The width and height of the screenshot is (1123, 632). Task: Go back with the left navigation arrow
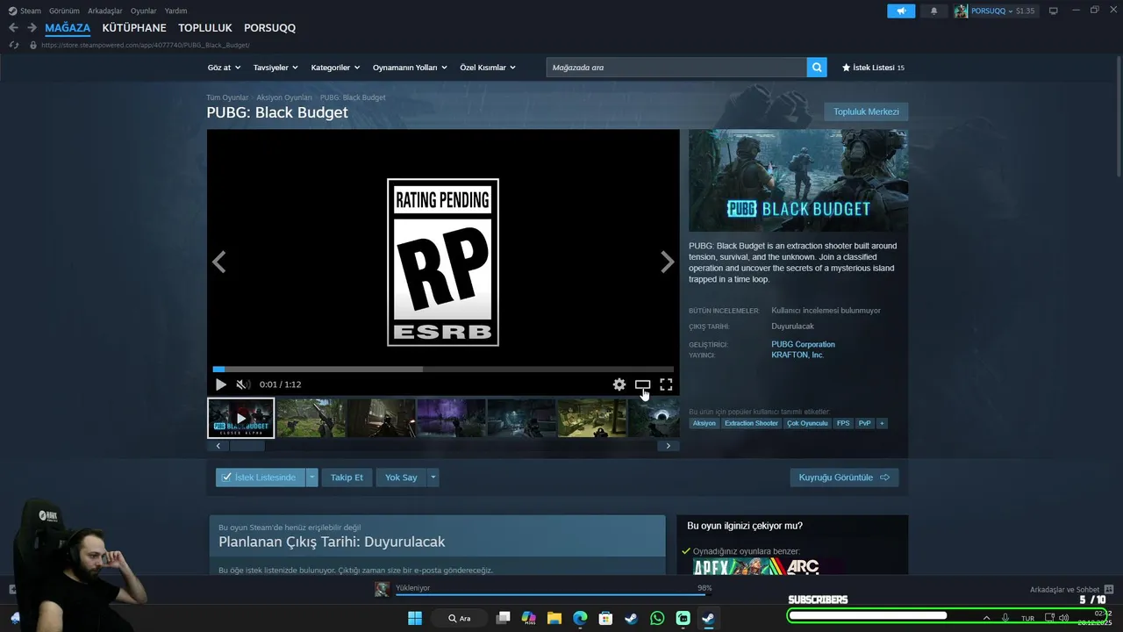click(13, 28)
